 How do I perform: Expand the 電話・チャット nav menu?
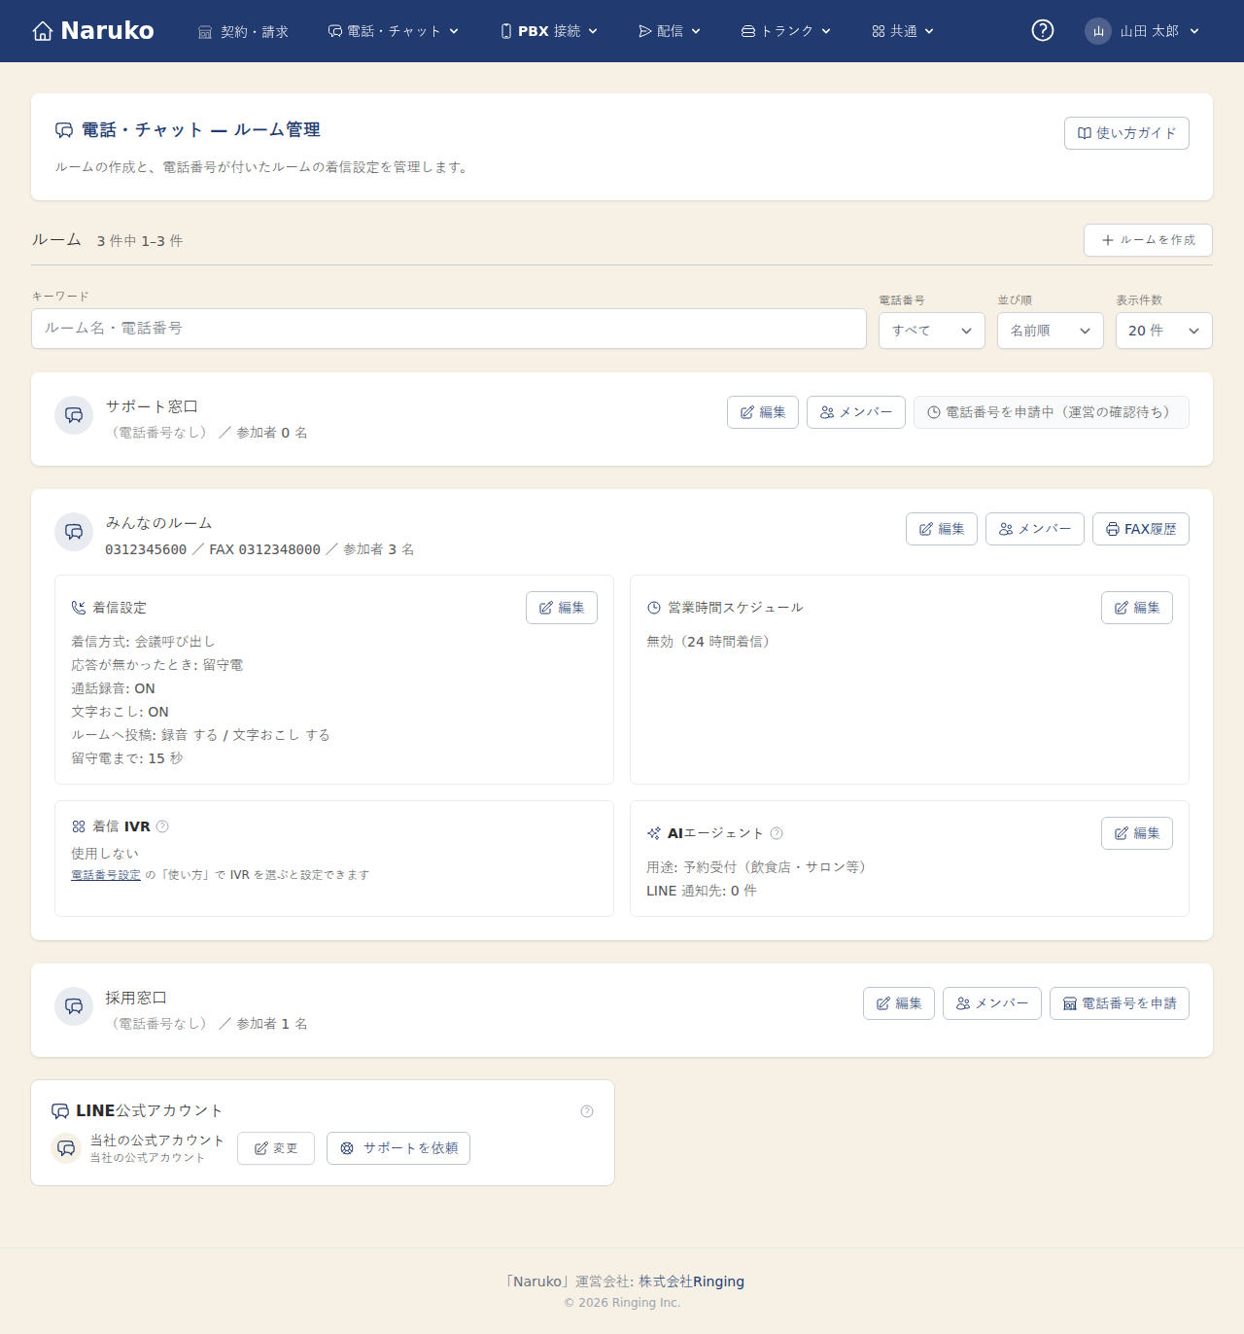393,31
